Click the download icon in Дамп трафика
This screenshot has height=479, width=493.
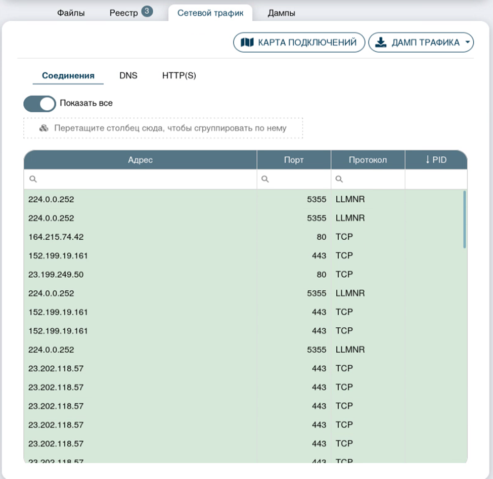[381, 42]
